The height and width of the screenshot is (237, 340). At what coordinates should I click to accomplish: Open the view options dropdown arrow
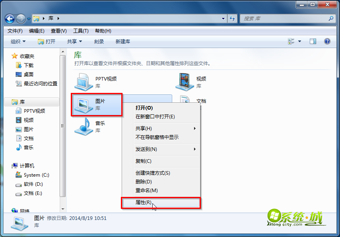300,41
